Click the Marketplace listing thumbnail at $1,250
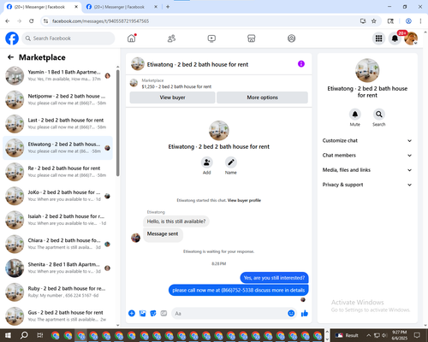The width and height of the screenshot is (428, 342). click(x=134, y=83)
